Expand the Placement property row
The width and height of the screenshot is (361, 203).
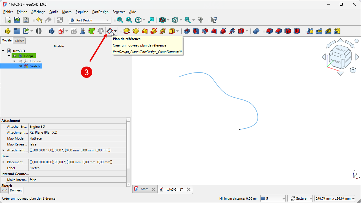tap(3, 162)
